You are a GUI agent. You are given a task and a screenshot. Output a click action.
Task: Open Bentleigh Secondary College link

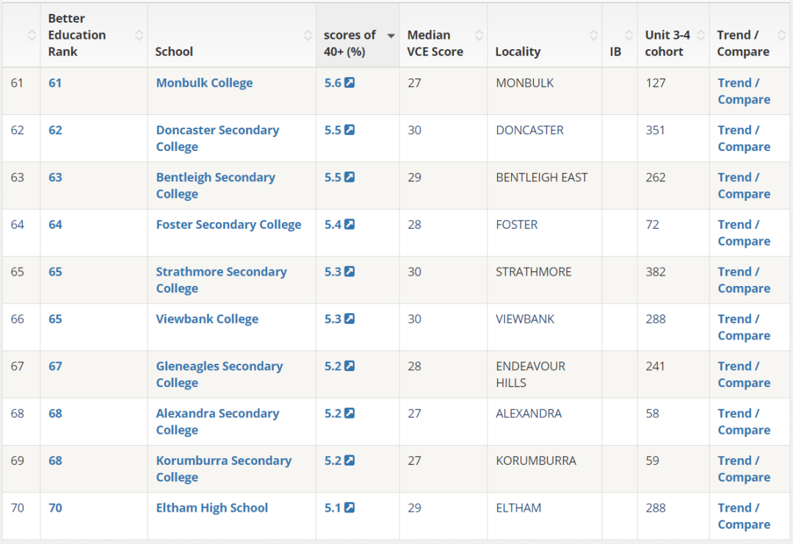[215, 185]
